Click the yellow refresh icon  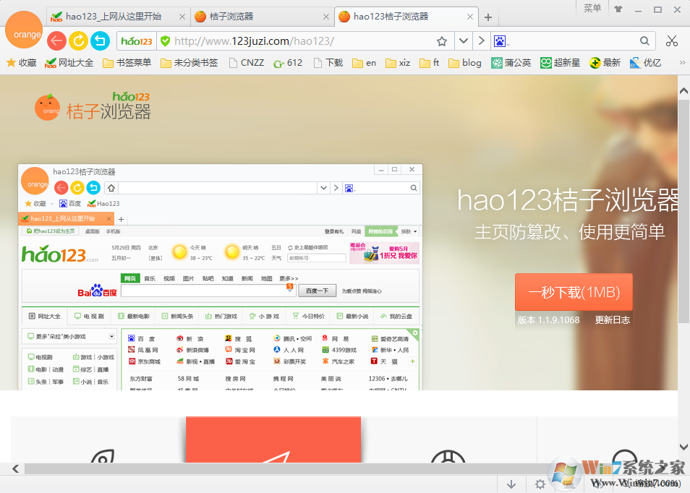tap(77, 41)
